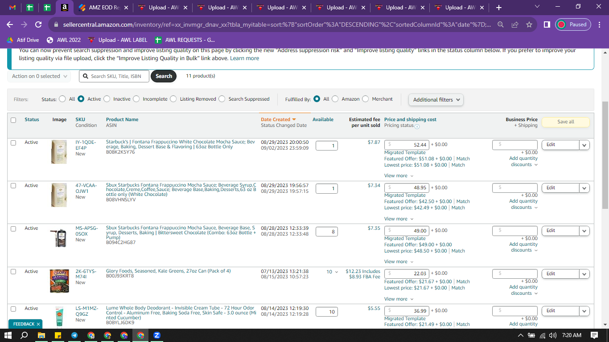Check the box for SKU IY-1QDE-EF4P row
Screen dimensions: 609x342
(13, 143)
